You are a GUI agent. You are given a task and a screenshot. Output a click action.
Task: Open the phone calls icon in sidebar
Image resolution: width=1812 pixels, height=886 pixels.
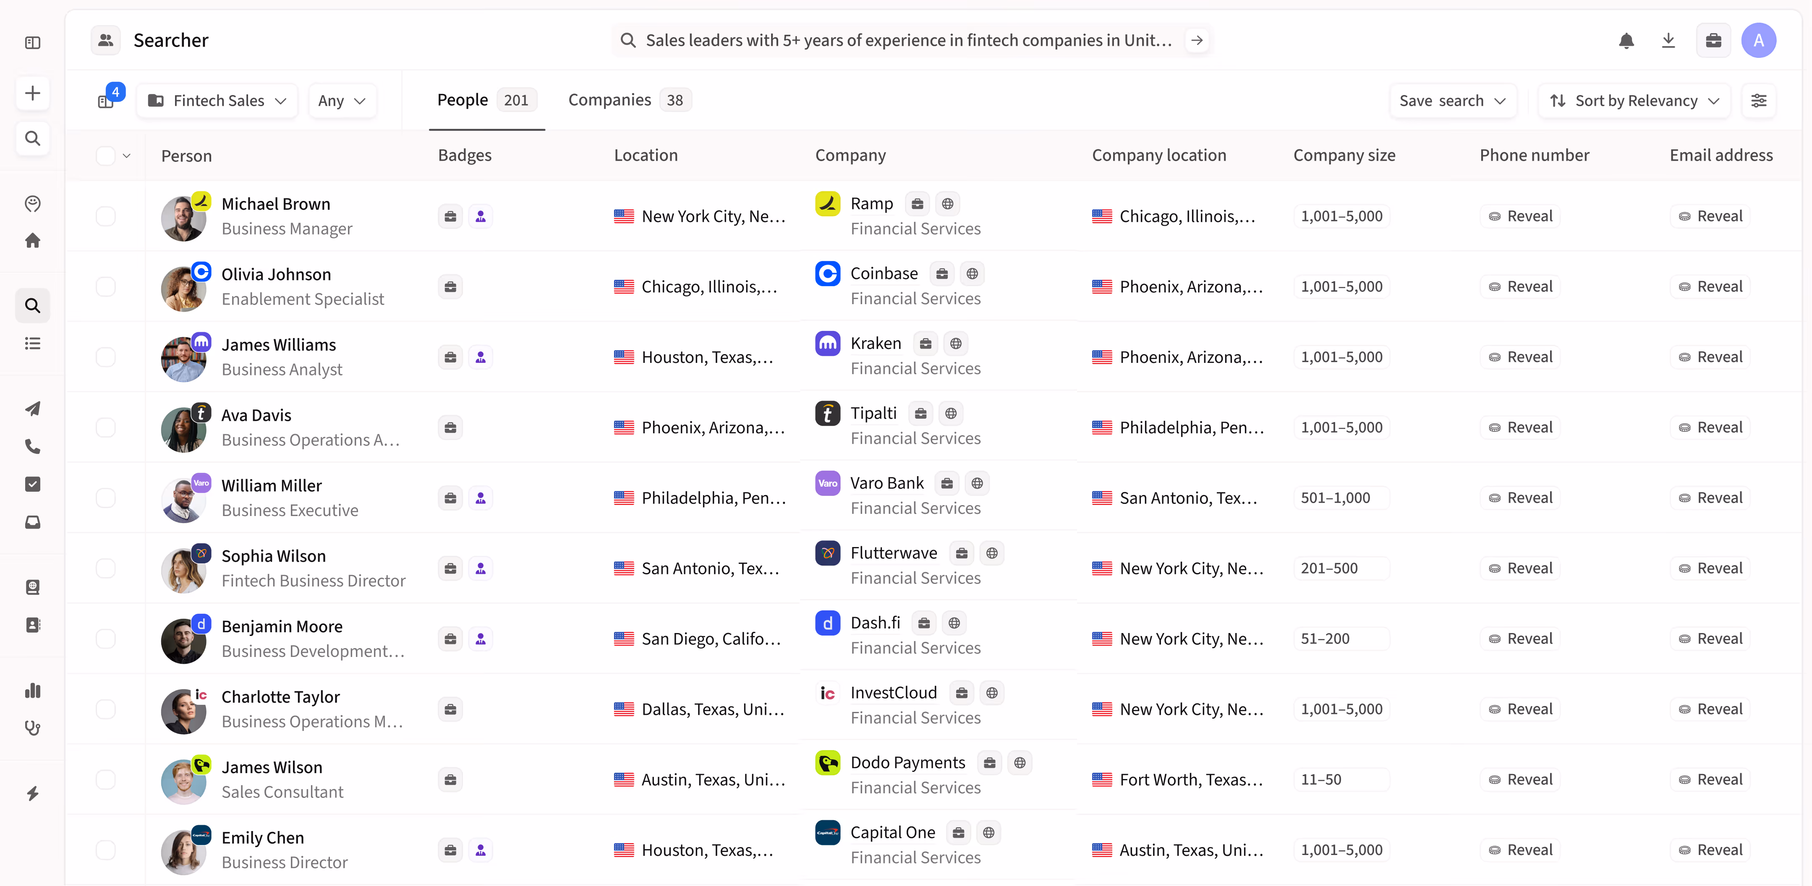point(32,446)
